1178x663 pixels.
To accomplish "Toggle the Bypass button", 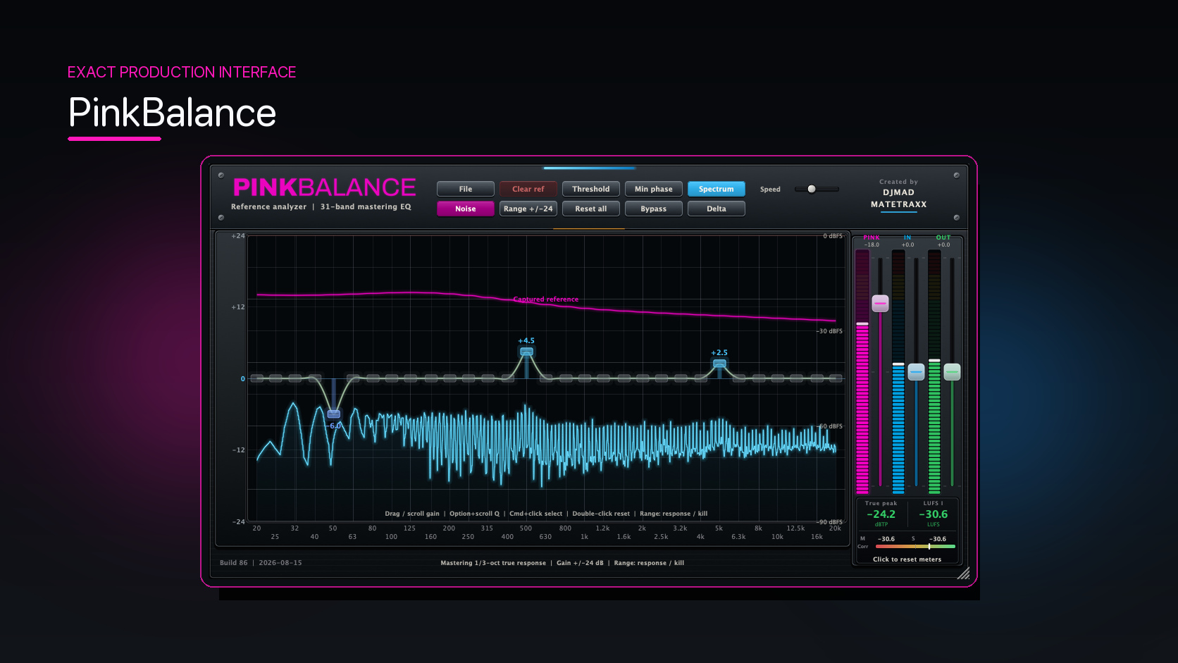I will (654, 209).
